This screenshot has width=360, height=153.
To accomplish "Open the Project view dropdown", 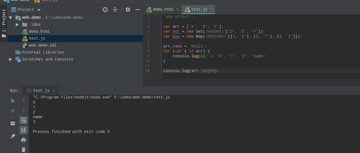I will click(39, 10).
